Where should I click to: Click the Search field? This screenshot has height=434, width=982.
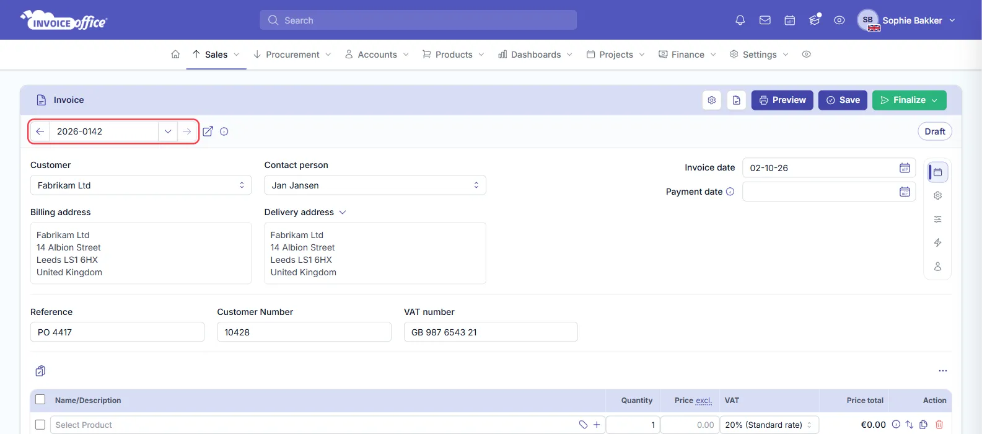pyautogui.click(x=418, y=20)
